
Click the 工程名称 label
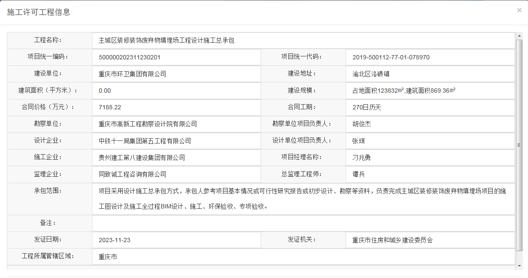coord(48,40)
